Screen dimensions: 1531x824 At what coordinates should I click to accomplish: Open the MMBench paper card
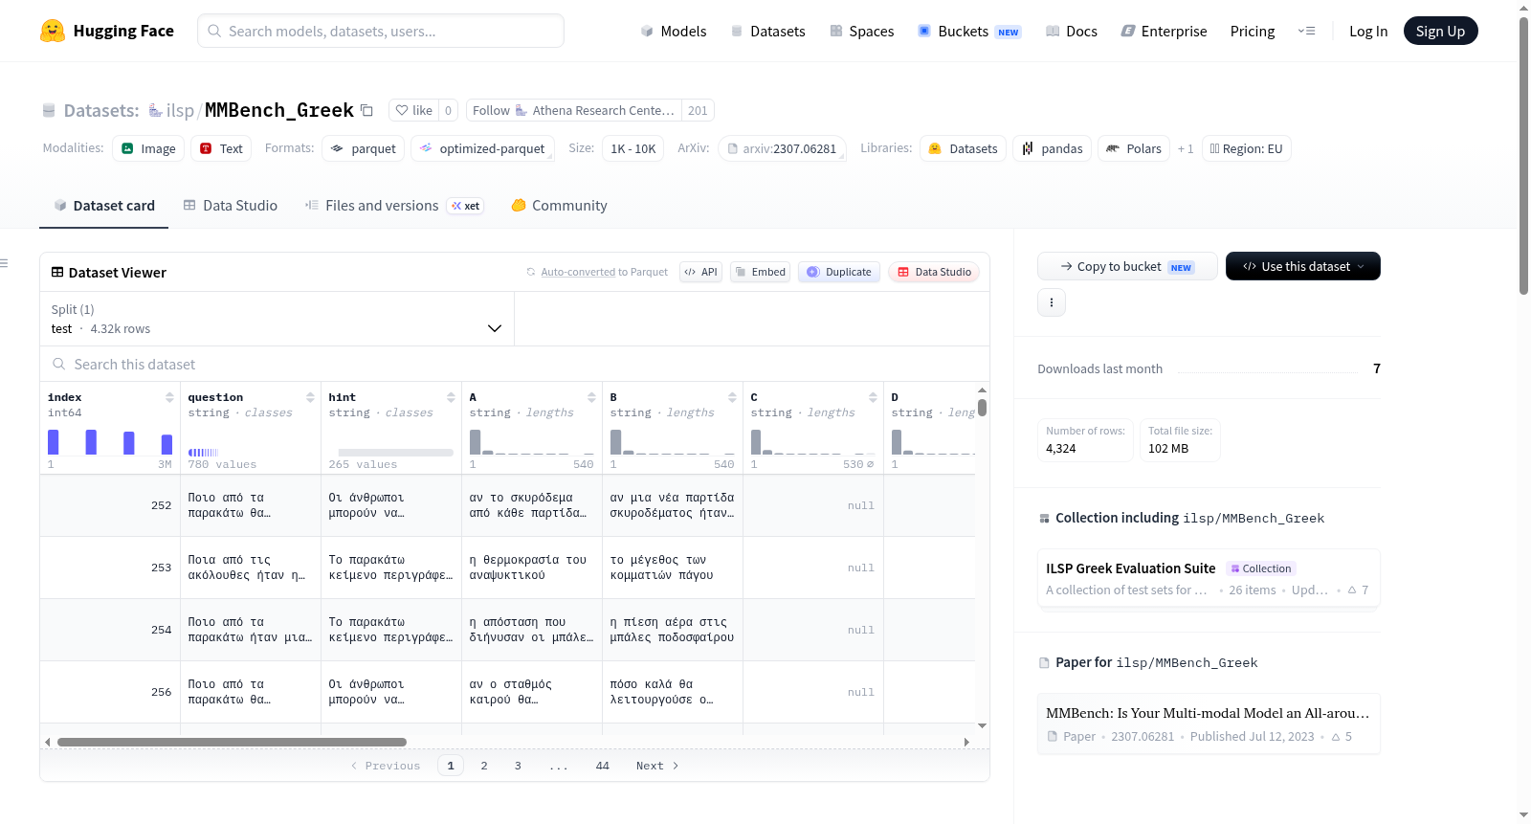click(x=1209, y=724)
